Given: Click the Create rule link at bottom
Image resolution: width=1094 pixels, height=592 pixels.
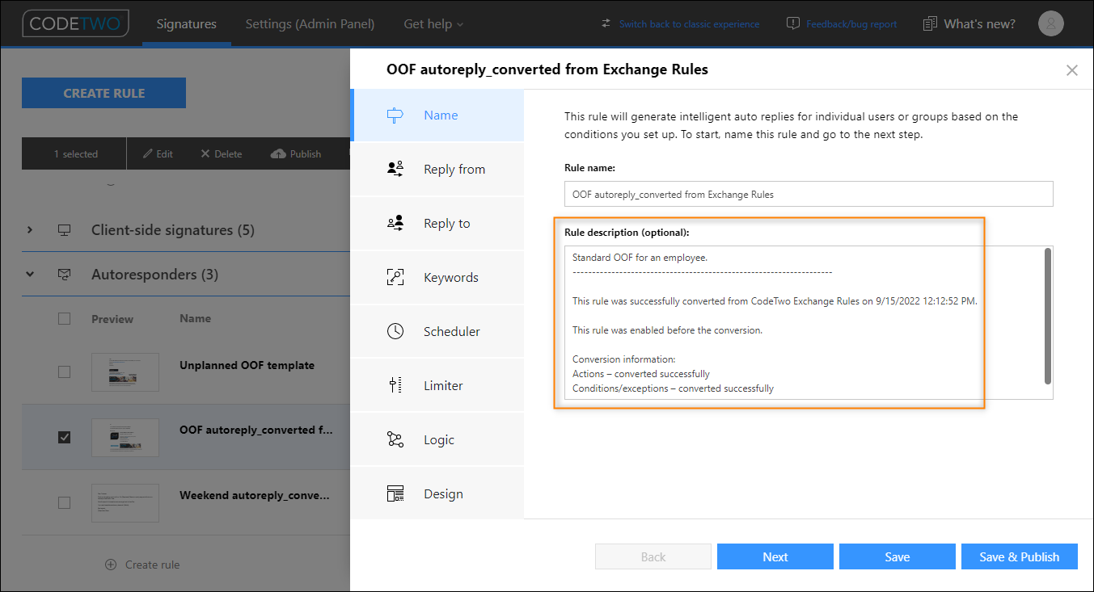Looking at the screenshot, I should (152, 565).
